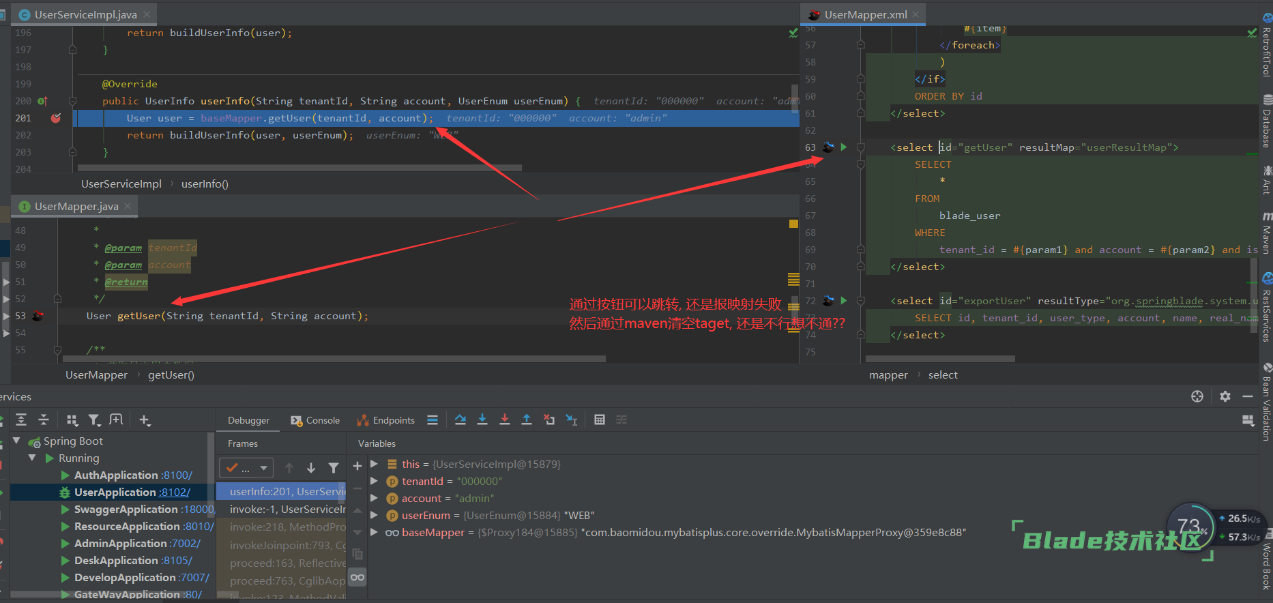Click the MyBatis mapper icon at line 53
The width and height of the screenshot is (1273, 603).
point(38,316)
